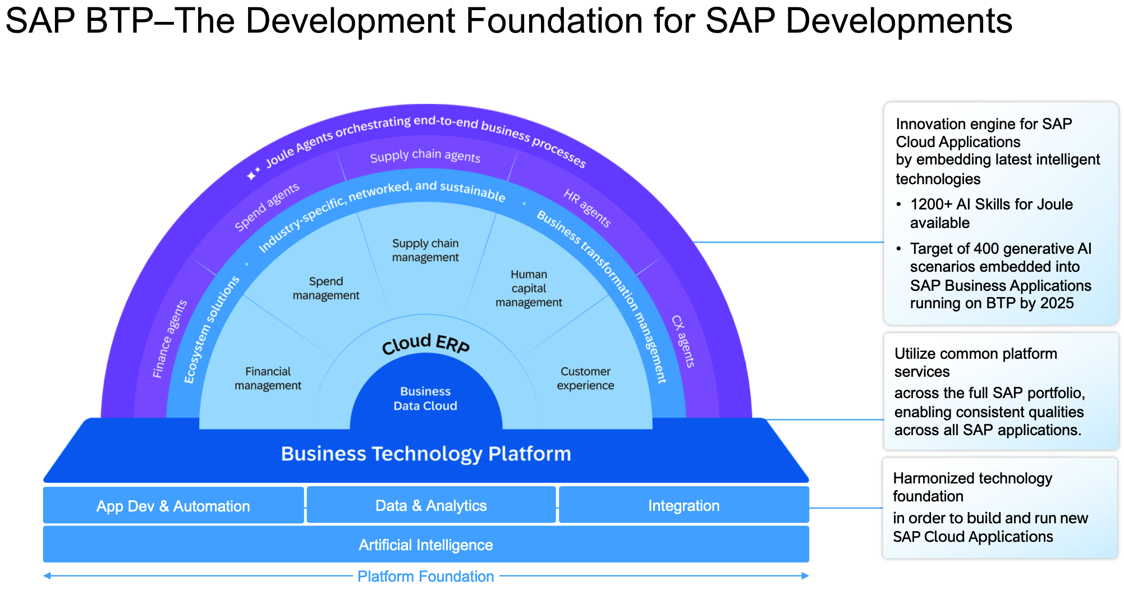This screenshot has height=589, width=1124.
Task: Click the Finance agents label
Action: pos(170,339)
